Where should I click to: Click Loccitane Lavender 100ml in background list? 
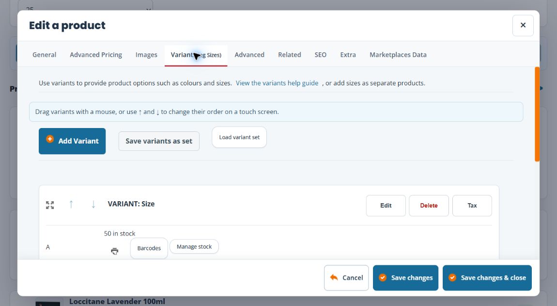pos(117,301)
